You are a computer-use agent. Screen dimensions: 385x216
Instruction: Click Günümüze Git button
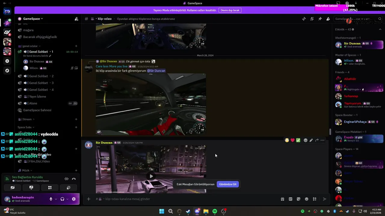pos(228,184)
